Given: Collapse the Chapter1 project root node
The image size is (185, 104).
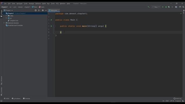Looking at the screenshot, I should click(x=4, y=13).
